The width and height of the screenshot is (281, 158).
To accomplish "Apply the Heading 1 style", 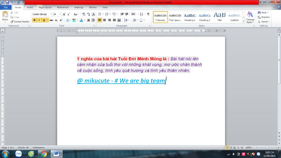I will tap(190, 17).
